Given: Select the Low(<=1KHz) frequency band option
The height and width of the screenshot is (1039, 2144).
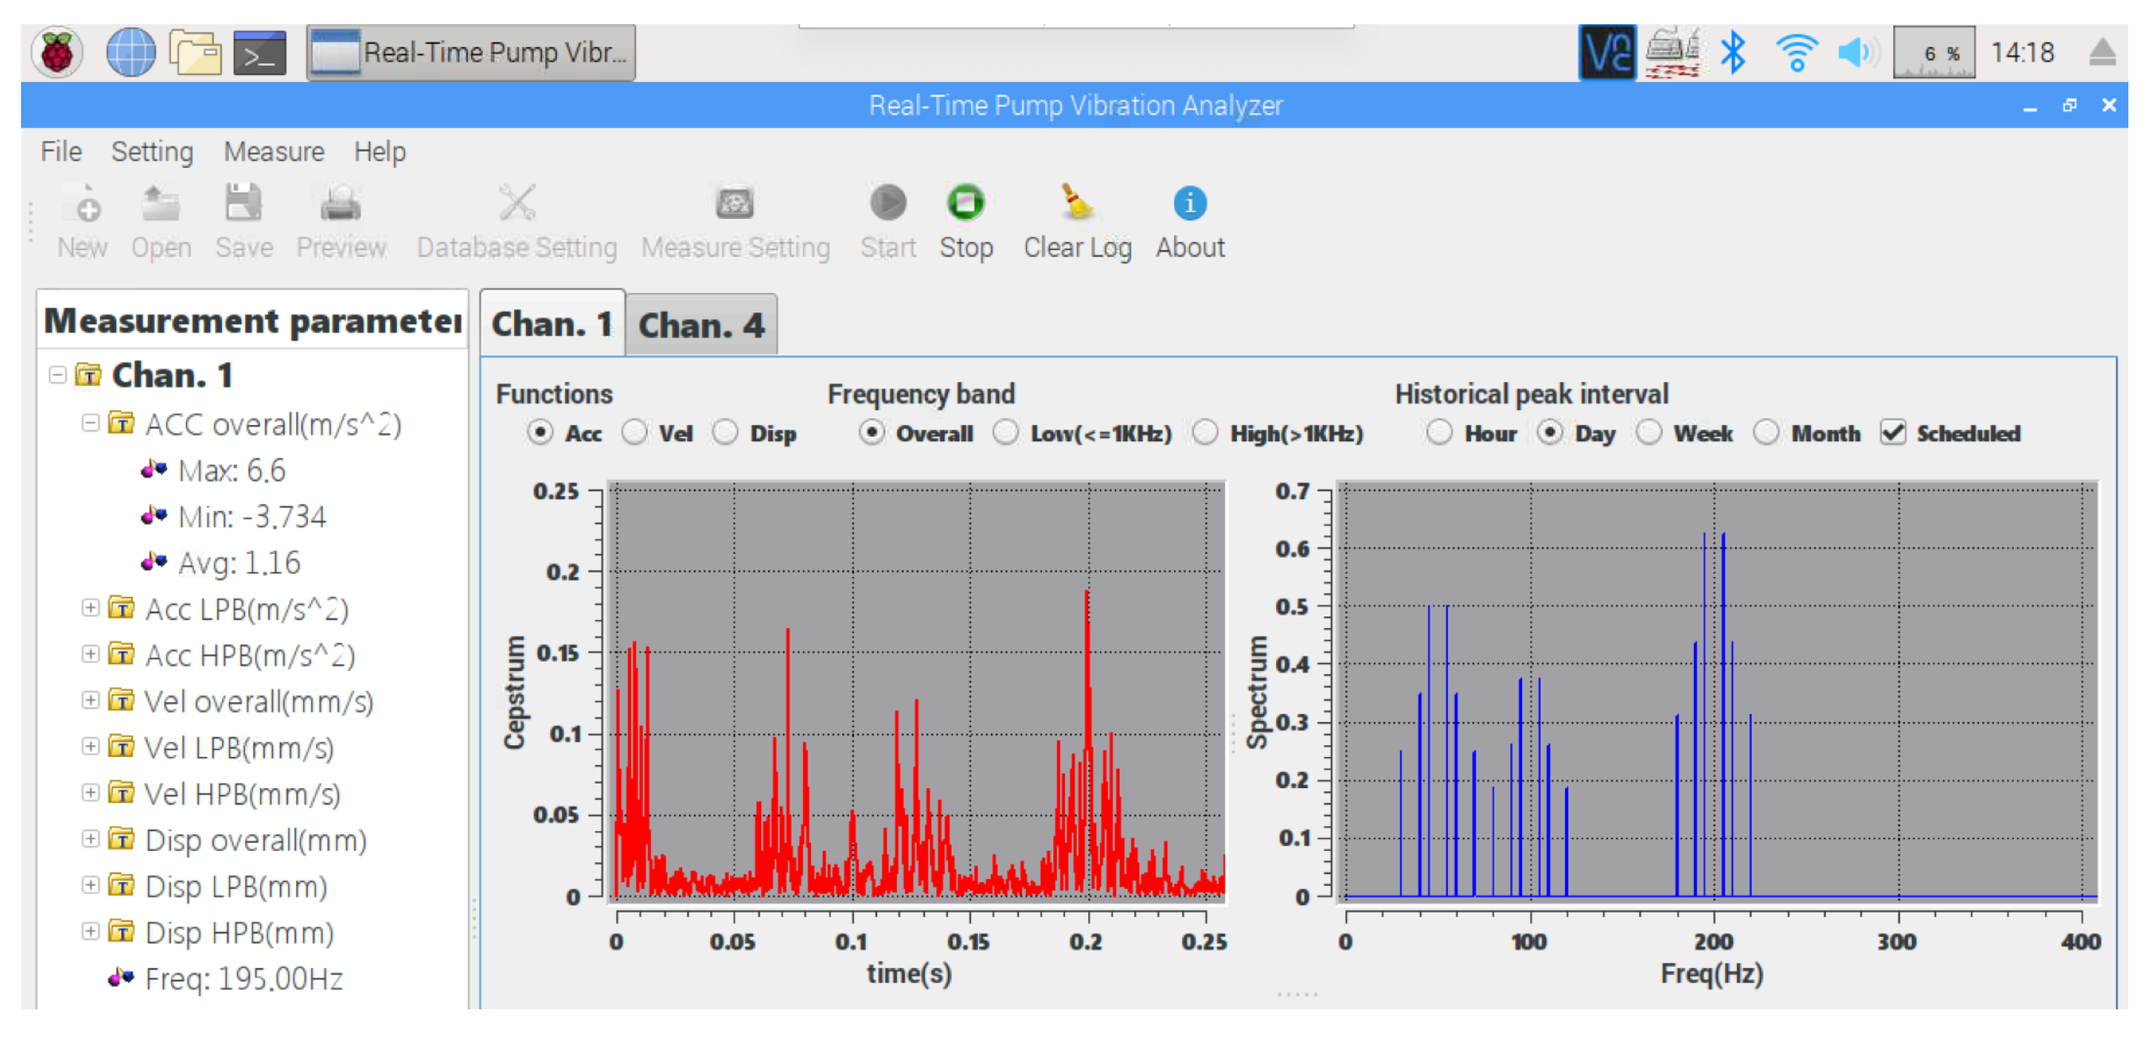Looking at the screenshot, I should point(1006,433).
